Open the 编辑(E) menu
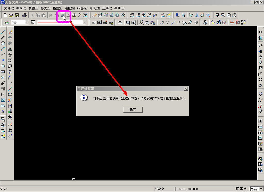This screenshot has width=264, height=192. [x=21, y=8]
